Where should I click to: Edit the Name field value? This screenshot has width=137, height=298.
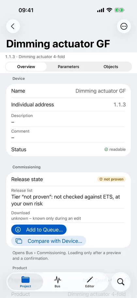pos(101,91)
